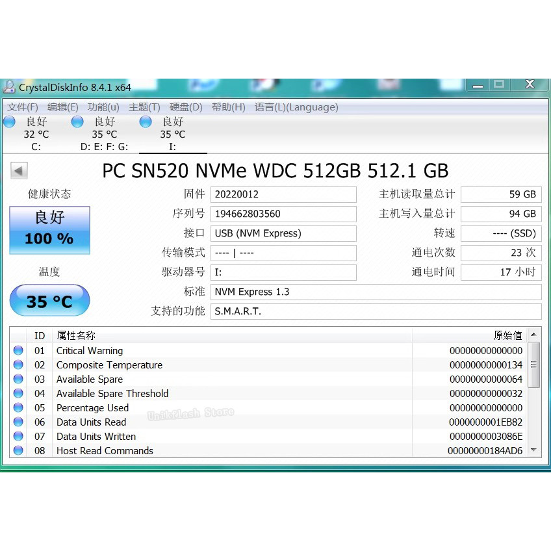Click status dot for Available Spare row
This screenshot has width=551, height=551.
tap(18, 379)
